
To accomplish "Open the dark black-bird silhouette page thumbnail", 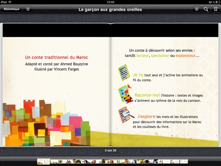I will (x=89, y=161).
